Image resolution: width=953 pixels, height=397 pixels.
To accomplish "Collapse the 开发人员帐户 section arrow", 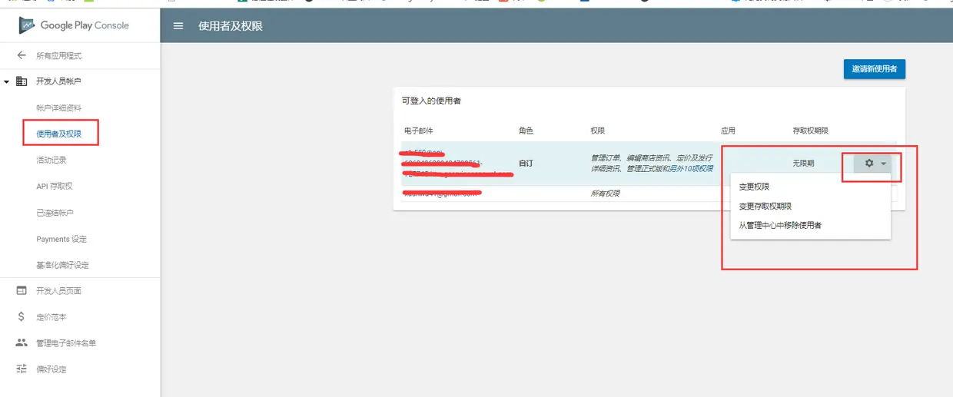I will coord(6,81).
